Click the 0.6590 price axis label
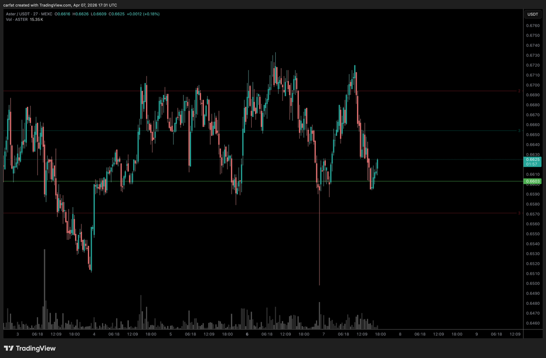The image size is (546, 358). pos(533,194)
